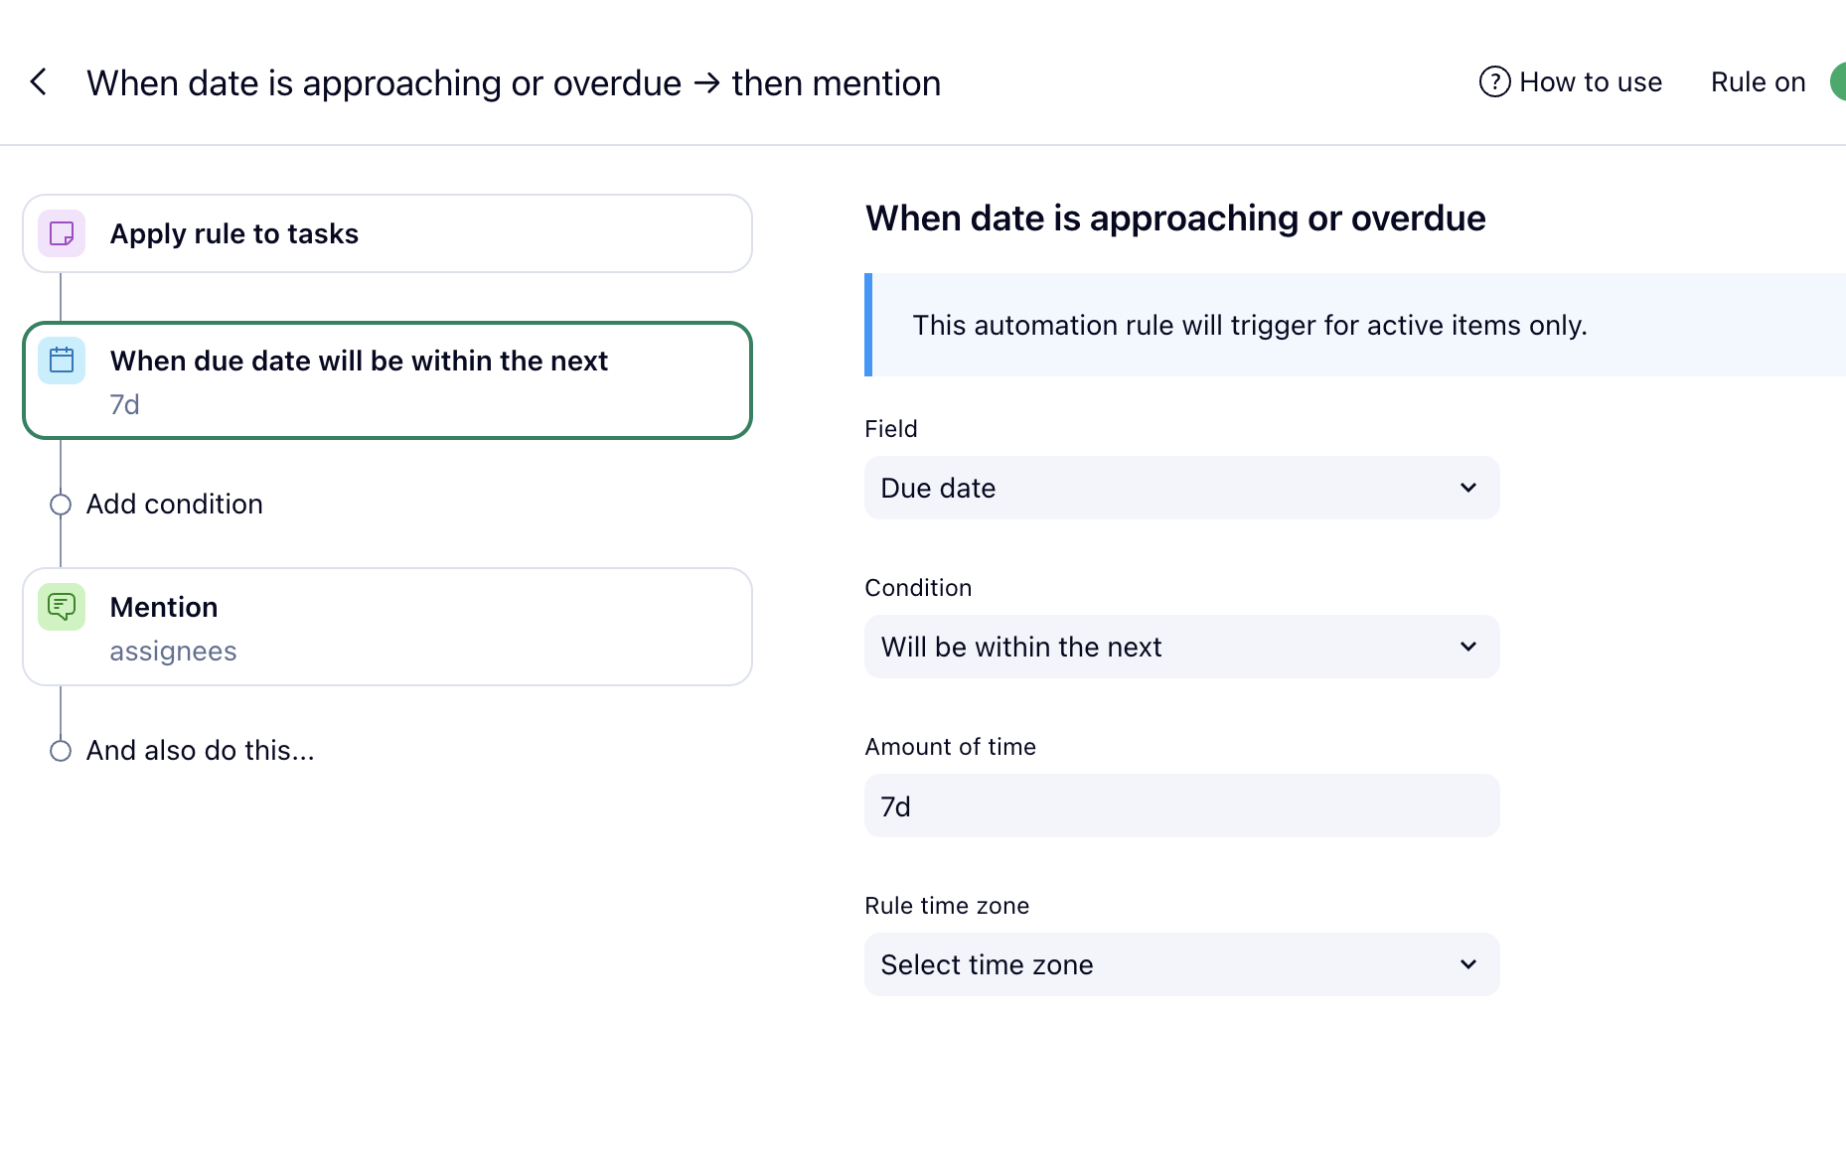Select the Apply rule to tasks step
Image resolution: width=1846 pixels, height=1168 pixels.
click(387, 233)
